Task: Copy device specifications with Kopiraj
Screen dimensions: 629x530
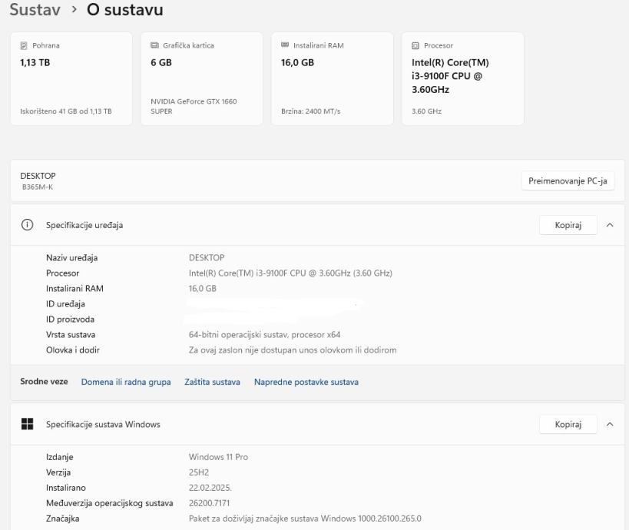Action: tap(568, 225)
